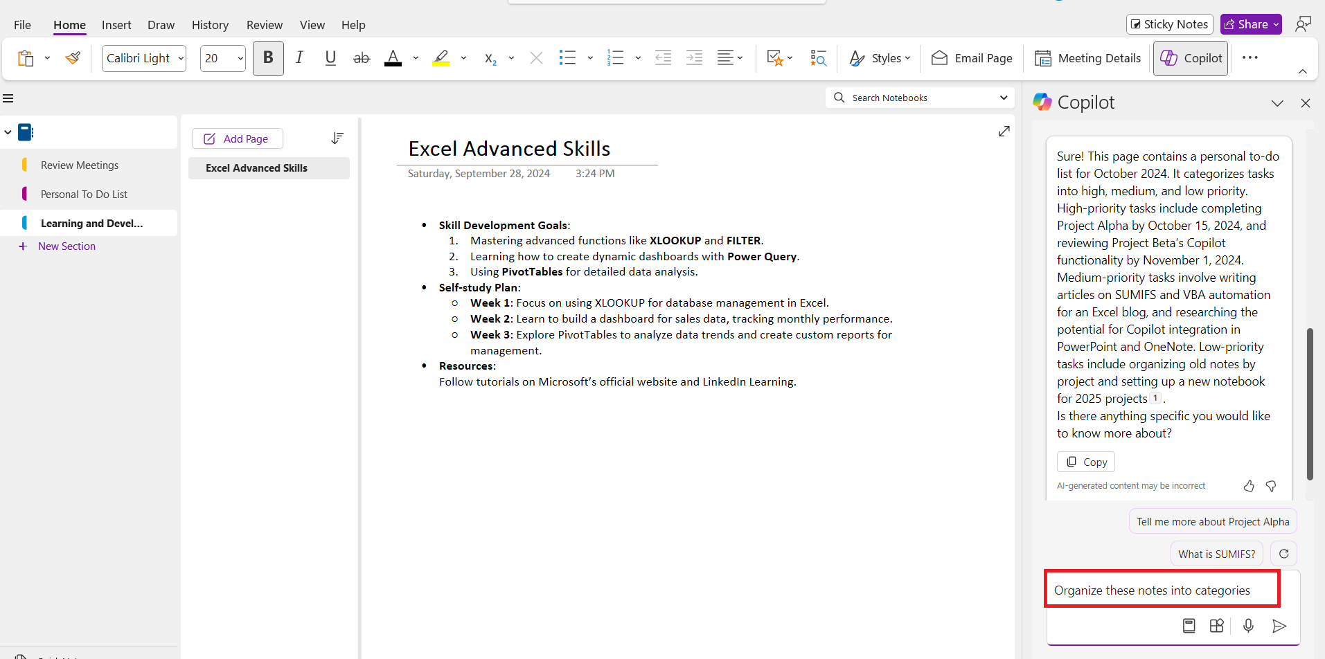Switch to the History tab

point(210,25)
